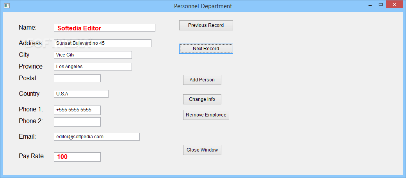Go to the Previous Record
The height and width of the screenshot is (178, 406).
(x=206, y=25)
